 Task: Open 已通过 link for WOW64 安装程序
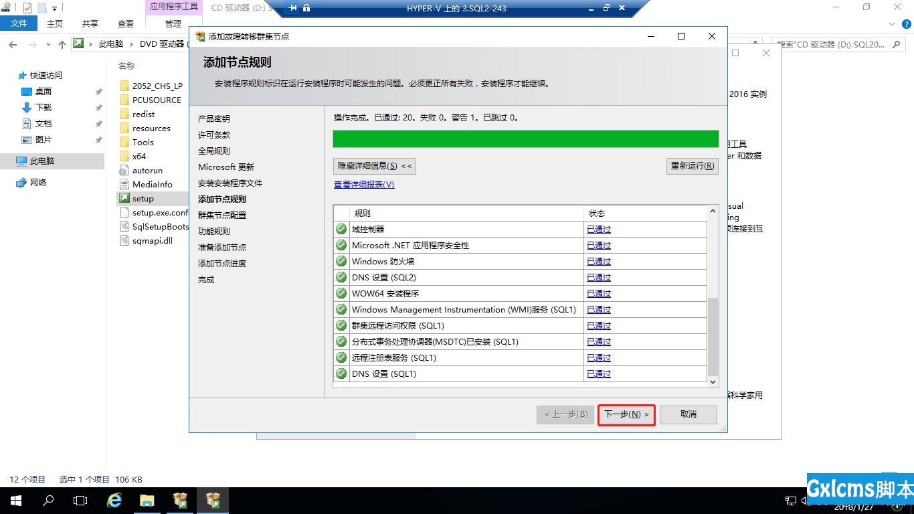[x=599, y=293]
